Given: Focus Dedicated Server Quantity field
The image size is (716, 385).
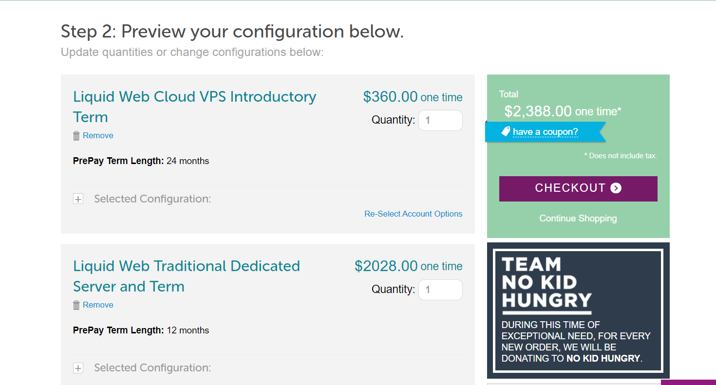Looking at the screenshot, I should coord(440,290).
